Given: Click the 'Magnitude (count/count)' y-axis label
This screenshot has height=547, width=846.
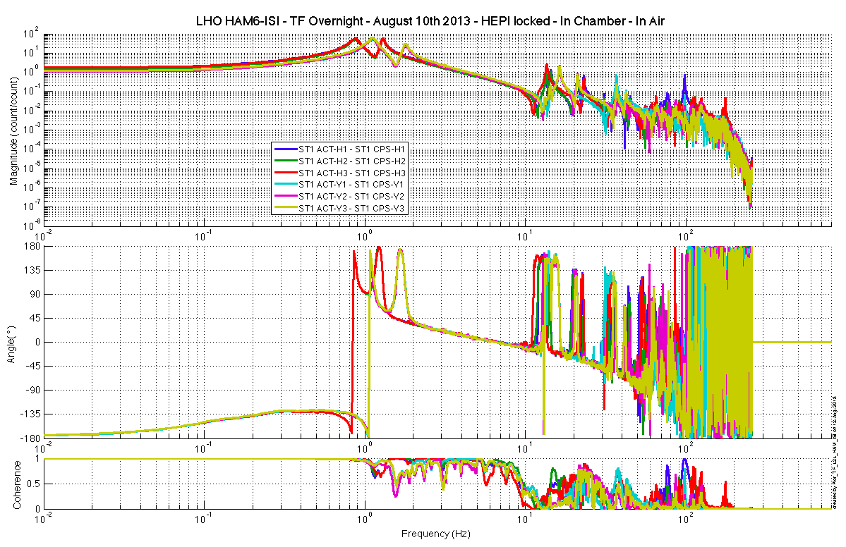Looking at the screenshot, I should [x=14, y=131].
